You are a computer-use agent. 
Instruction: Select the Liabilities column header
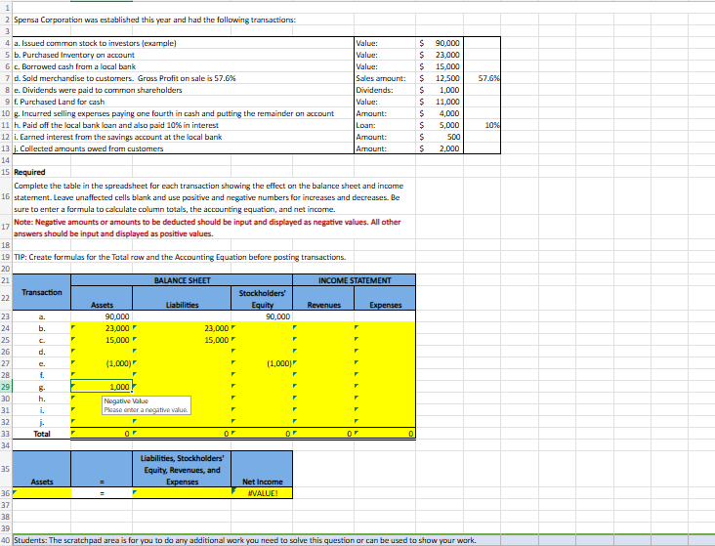pos(182,298)
